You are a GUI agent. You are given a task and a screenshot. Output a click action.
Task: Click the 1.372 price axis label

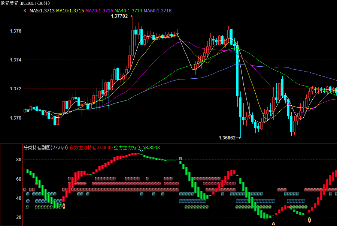(15, 88)
